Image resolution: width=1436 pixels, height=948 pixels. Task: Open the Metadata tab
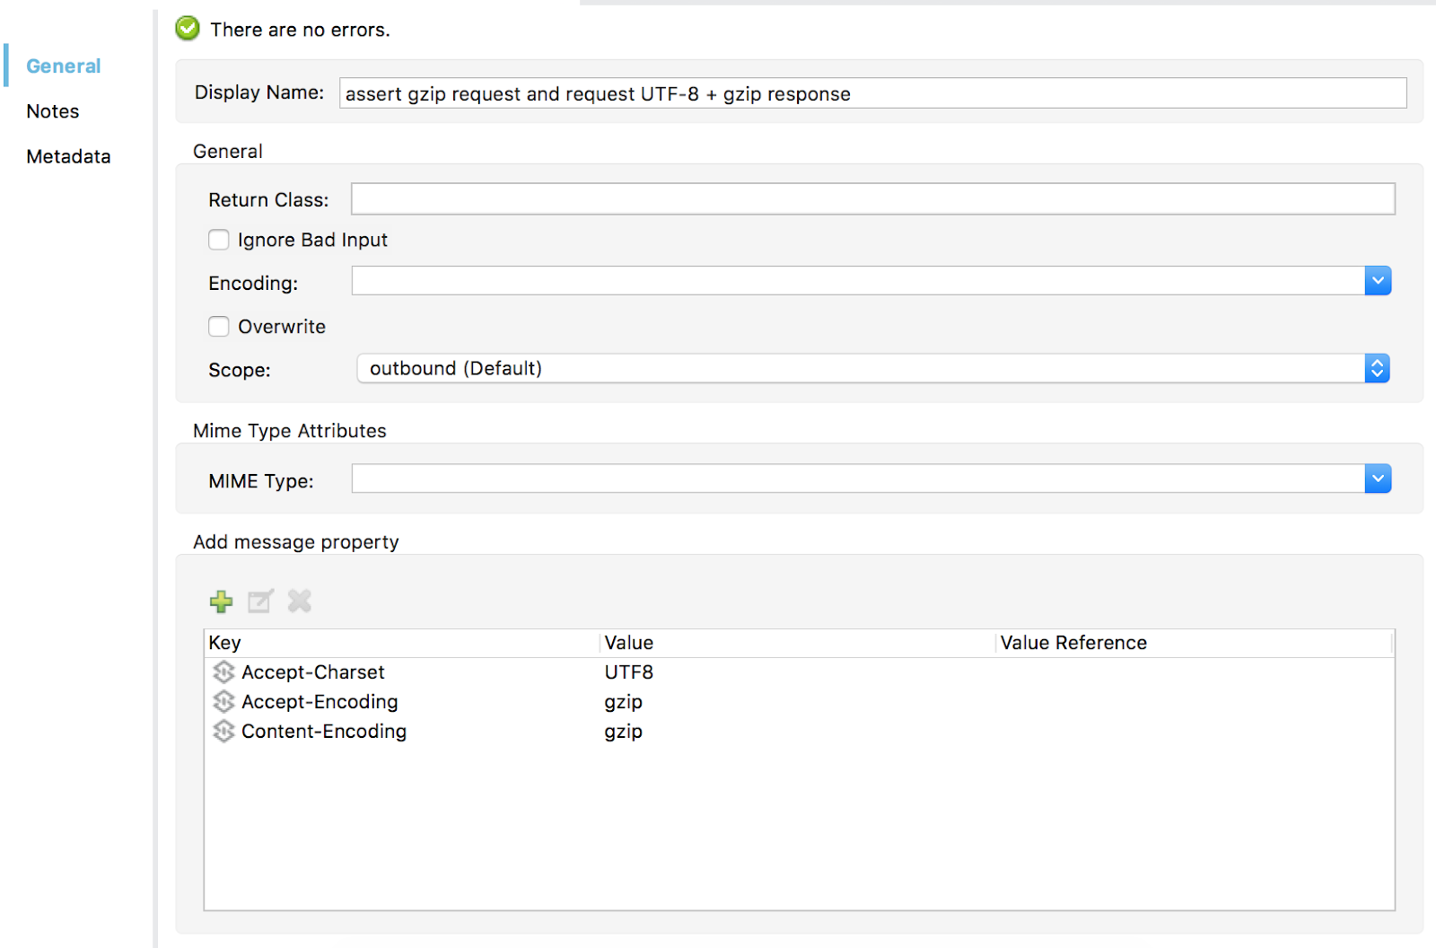(68, 156)
